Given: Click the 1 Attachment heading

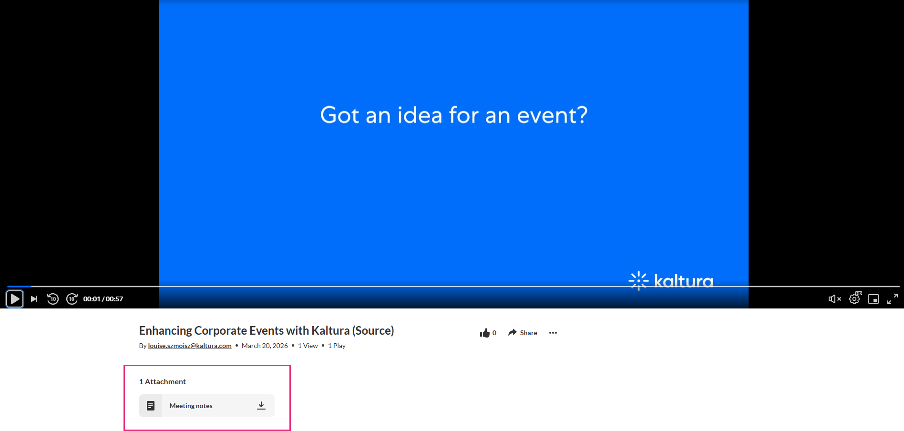Looking at the screenshot, I should point(163,382).
